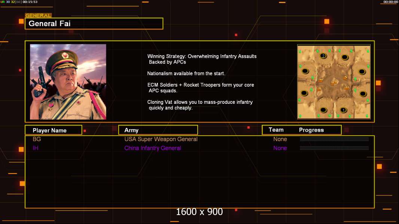This screenshot has width=399, height=224.
Task: Select the General Fai name box
Action: pyautogui.click(x=94, y=24)
